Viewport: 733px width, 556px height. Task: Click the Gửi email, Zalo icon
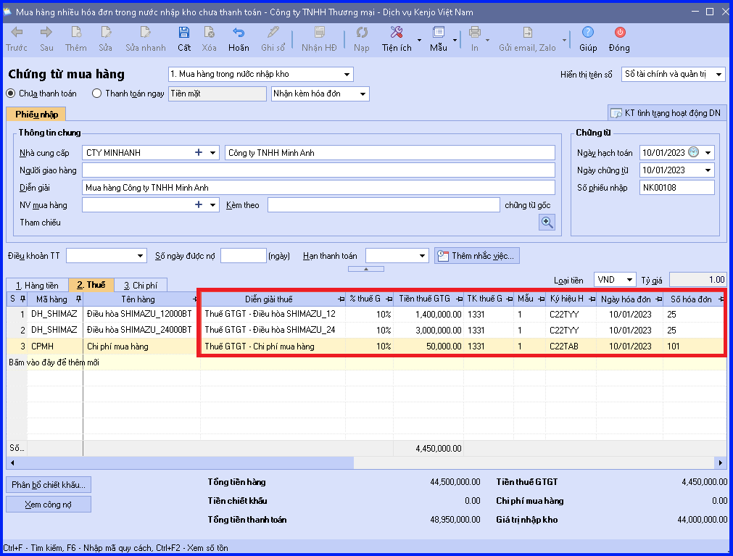point(527,32)
